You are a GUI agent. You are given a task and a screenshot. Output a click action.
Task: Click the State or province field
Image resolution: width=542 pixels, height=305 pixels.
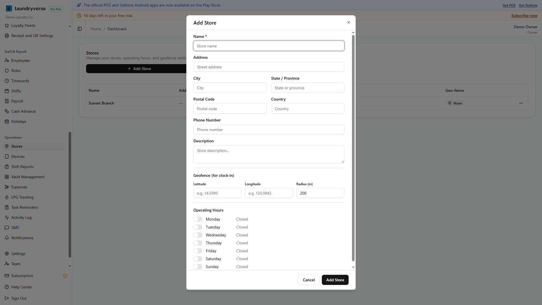coord(308,88)
